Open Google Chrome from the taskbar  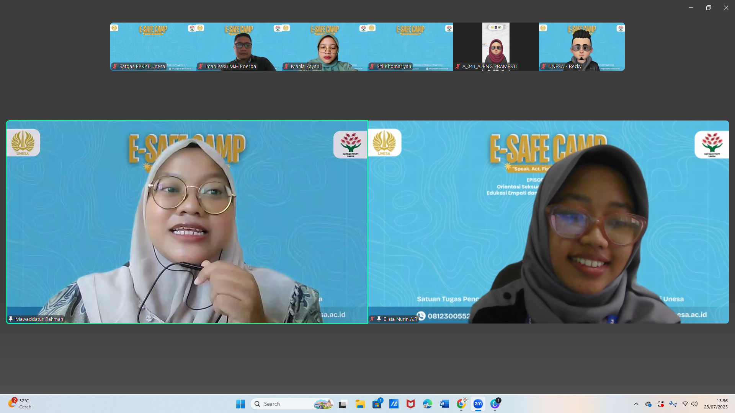pos(461,404)
